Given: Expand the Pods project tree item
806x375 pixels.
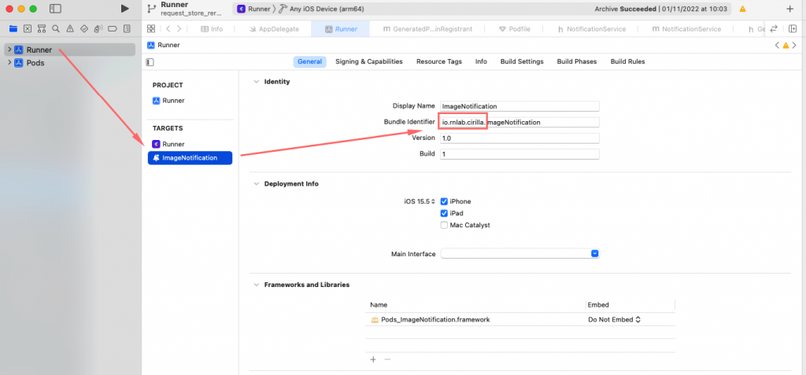Looking at the screenshot, I should tap(9, 63).
